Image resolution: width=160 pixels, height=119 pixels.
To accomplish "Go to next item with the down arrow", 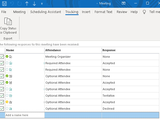I will pos(34,4).
